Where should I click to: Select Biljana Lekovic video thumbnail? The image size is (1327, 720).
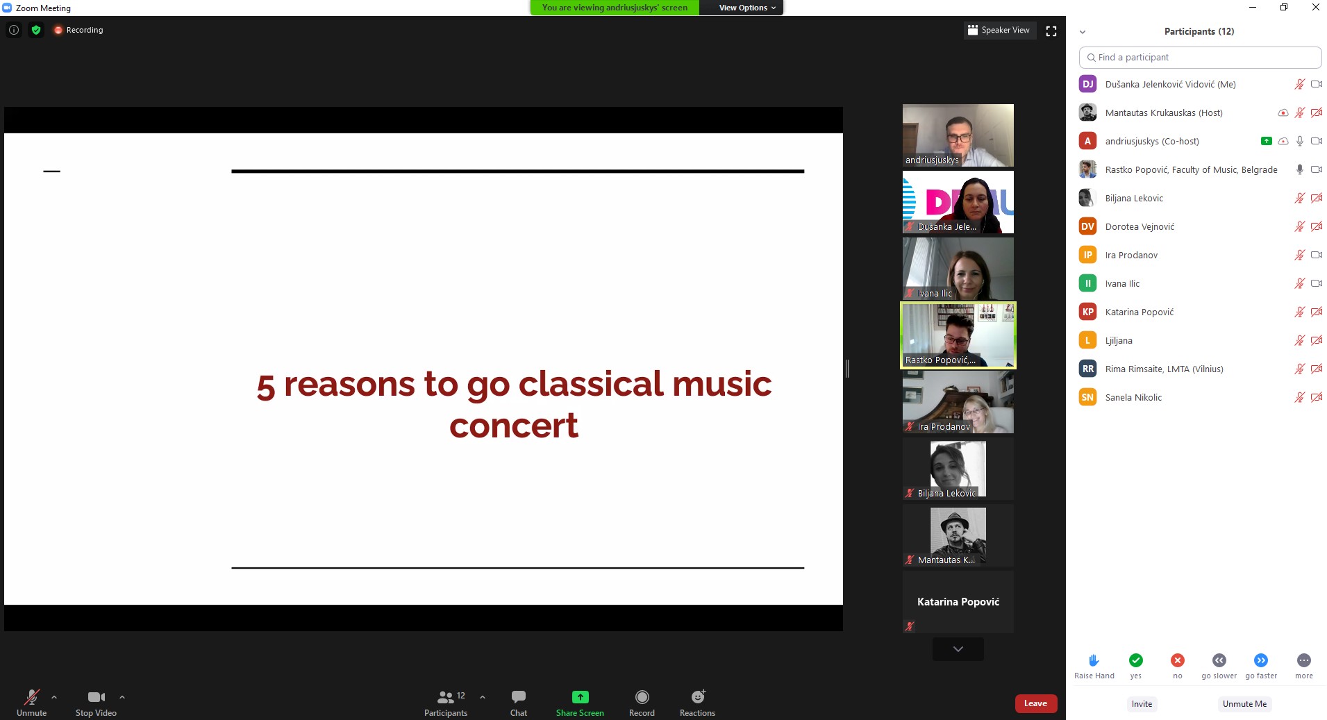coord(958,469)
